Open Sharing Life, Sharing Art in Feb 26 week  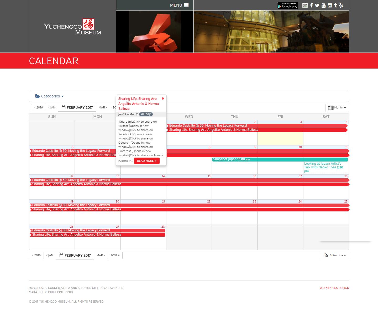pyautogui.click(x=97, y=235)
